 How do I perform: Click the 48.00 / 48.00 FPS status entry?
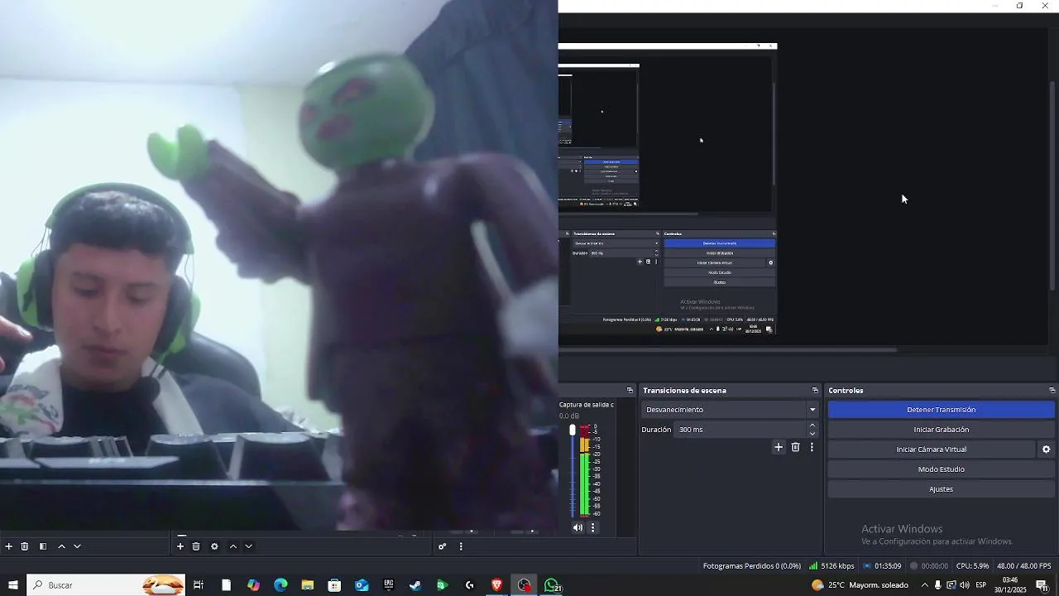point(1024,566)
